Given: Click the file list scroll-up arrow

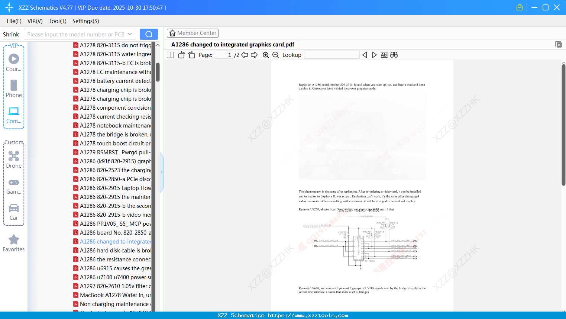Looking at the screenshot, I should [158, 45].
